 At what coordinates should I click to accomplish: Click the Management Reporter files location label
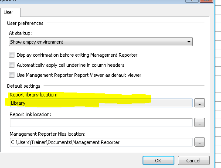click(x=48, y=134)
